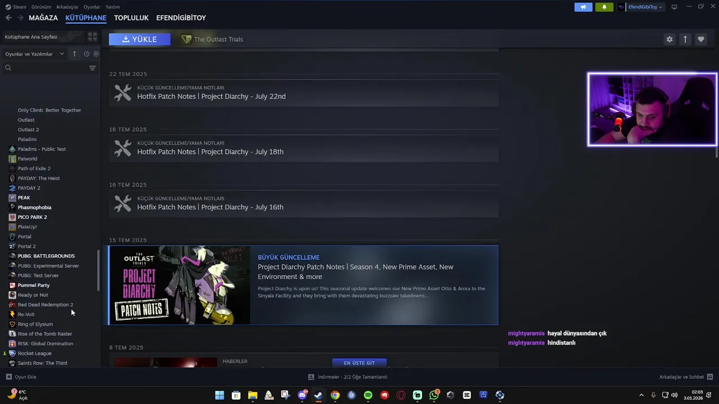Open Hotfix Patch Notes July 16th
The width and height of the screenshot is (719, 404).
pyautogui.click(x=303, y=204)
